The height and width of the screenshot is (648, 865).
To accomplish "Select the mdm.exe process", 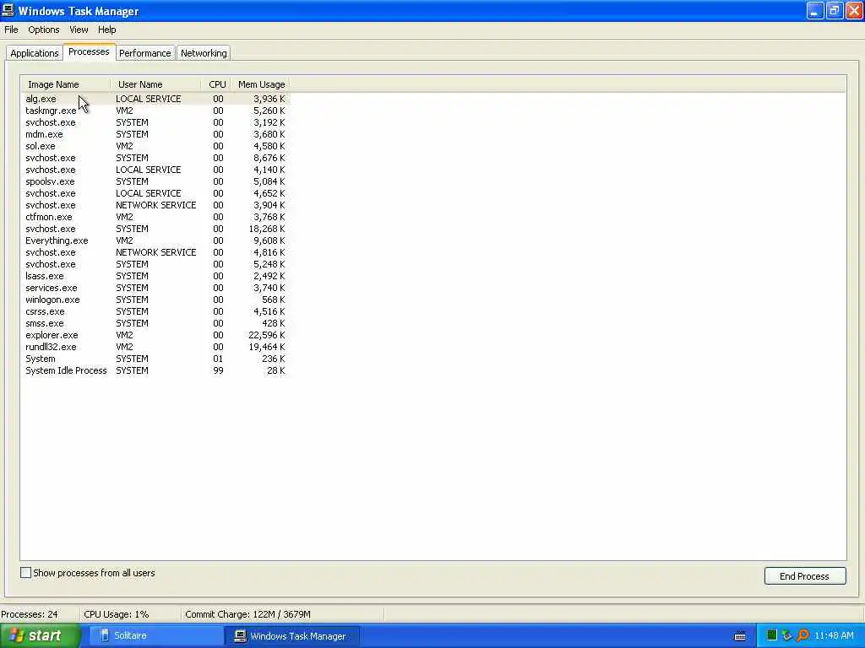I will tap(155, 134).
